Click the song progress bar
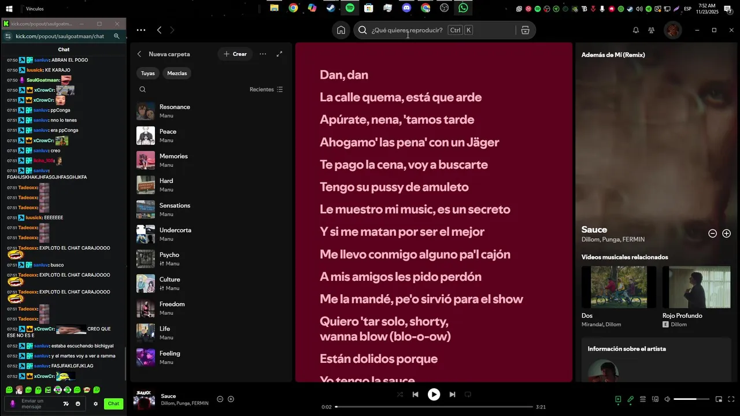 [434, 407]
